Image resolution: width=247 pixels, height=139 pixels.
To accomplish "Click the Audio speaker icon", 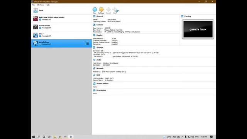I will click(94, 60).
